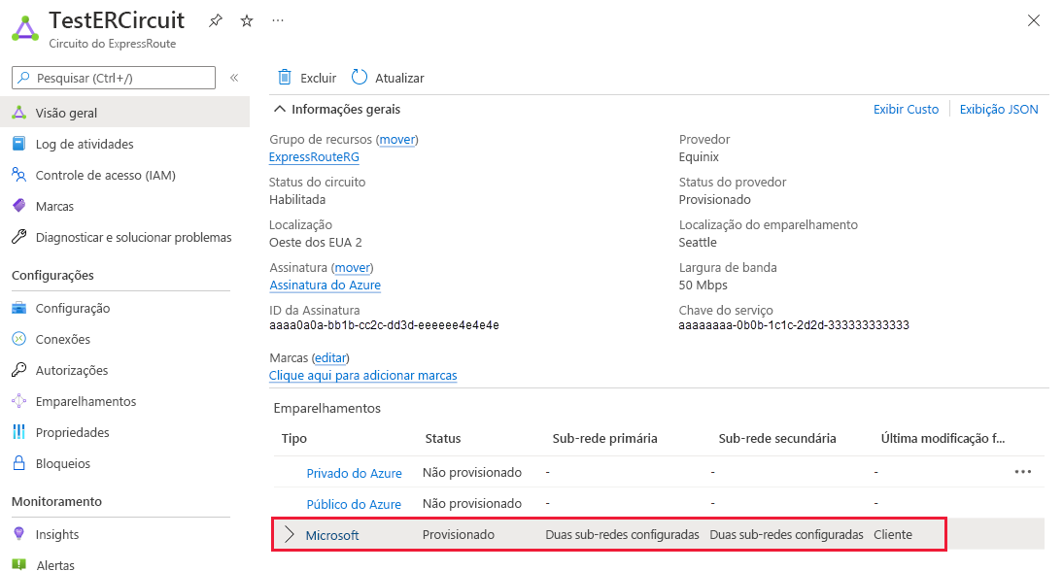Screen dimensions: 1063x571
Task: Click the Marcas tag icon in sidebar
Action: (18, 206)
